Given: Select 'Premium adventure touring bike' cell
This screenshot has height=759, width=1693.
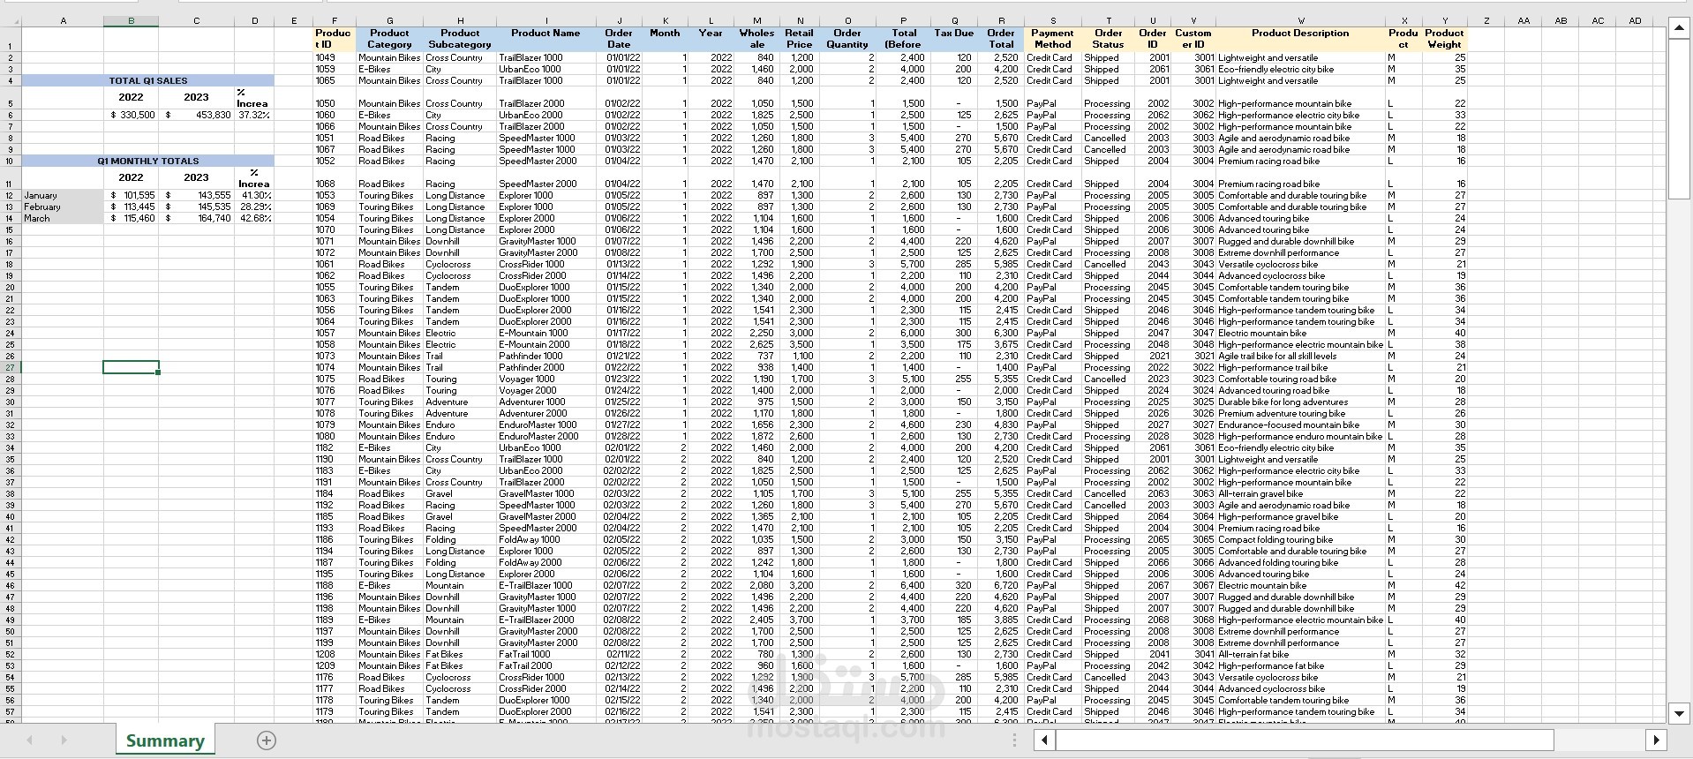Looking at the screenshot, I should (x=1300, y=413).
